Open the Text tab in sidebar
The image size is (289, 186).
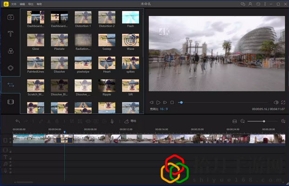point(11,34)
